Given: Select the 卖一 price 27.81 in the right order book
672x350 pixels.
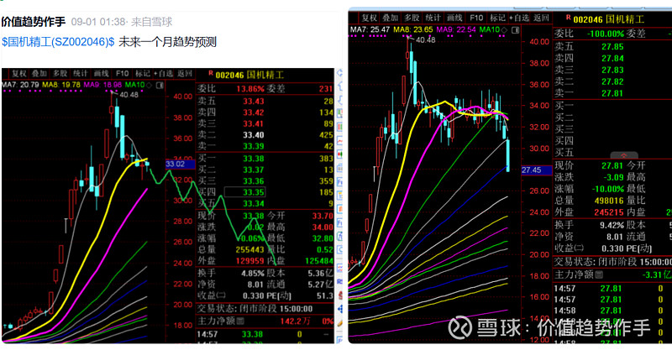Looking at the screenshot, I should [612, 93].
